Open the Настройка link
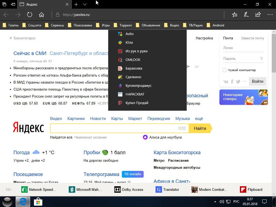276x207 pixels. point(204,38)
